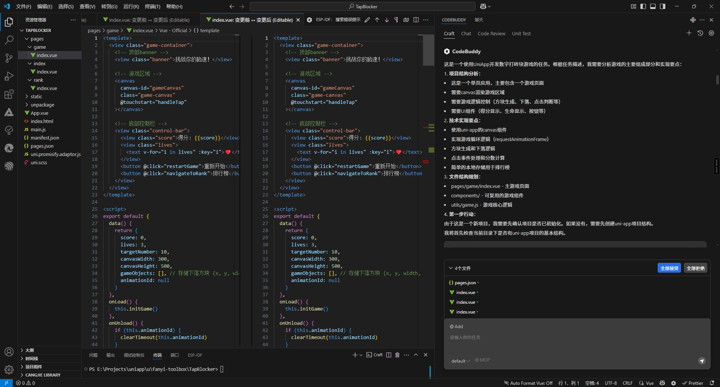This screenshot has height=387, width=720.
Task: Toggle whitespace rendering paragraph icon
Action: click(396, 20)
